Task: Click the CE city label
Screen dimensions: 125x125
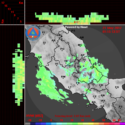Action: tap(95, 96)
